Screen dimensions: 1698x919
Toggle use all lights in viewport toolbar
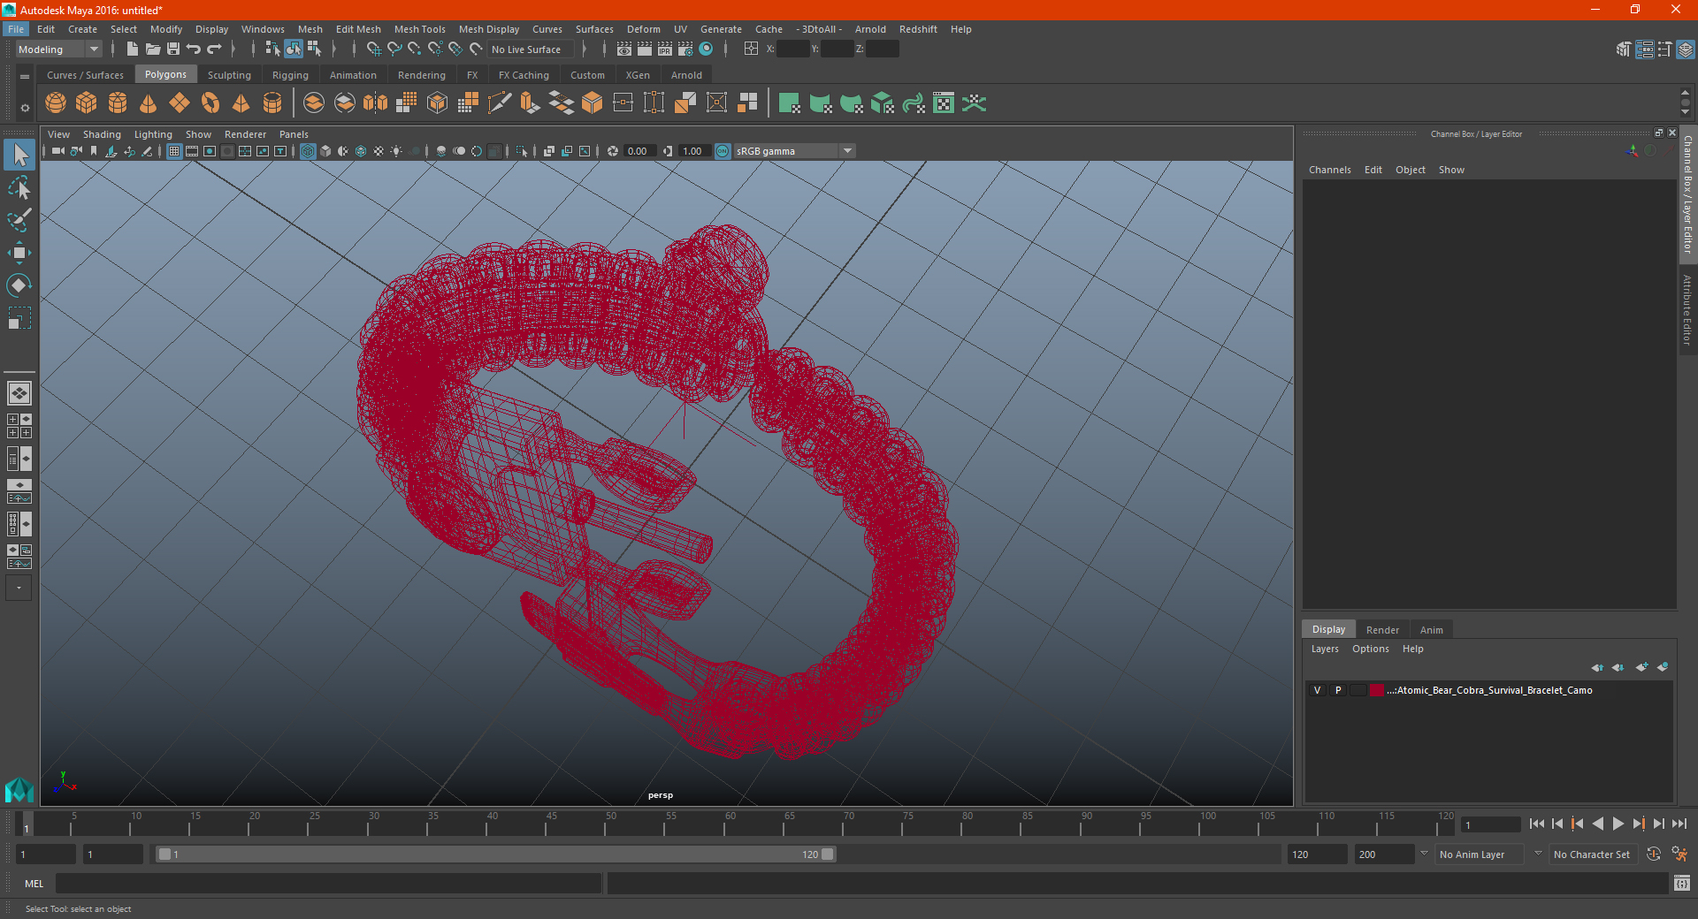(396, 151)
